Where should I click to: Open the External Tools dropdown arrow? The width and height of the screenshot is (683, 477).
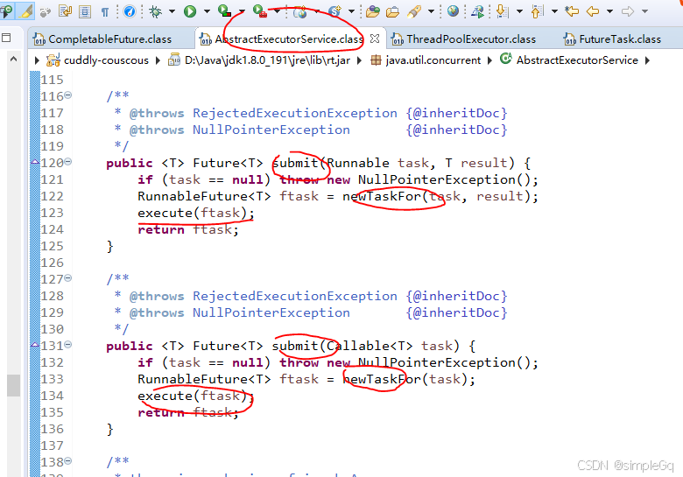pos(277,11)
